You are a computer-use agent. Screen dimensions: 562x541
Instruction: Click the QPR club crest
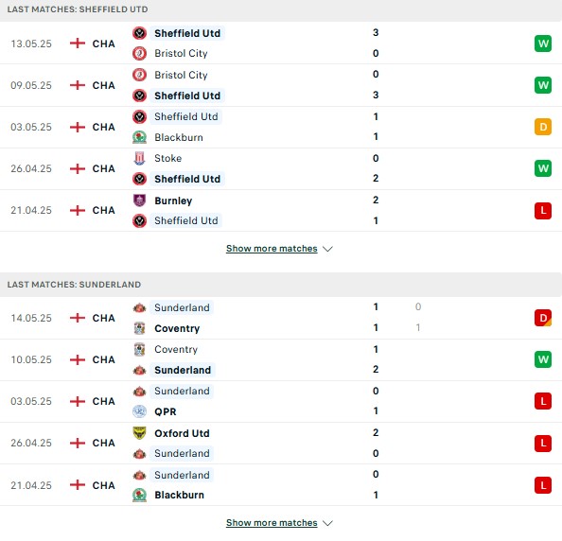click(x=139, y=411)
